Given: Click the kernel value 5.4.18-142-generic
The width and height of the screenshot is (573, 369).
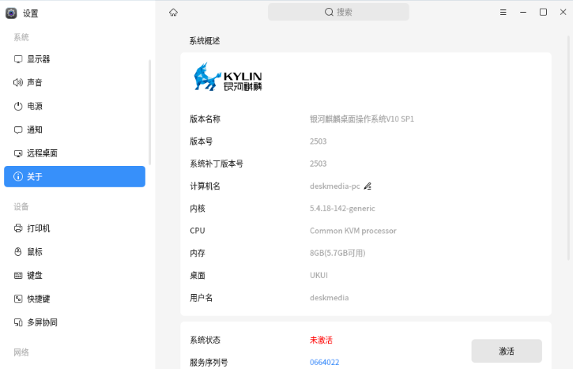Looking at the screenshot, I should pyautogui.click(x=342, y=209).
